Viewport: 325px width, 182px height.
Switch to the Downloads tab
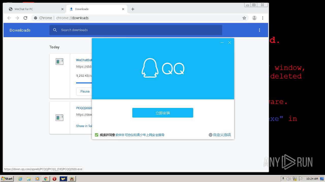(x=96, y=9)
